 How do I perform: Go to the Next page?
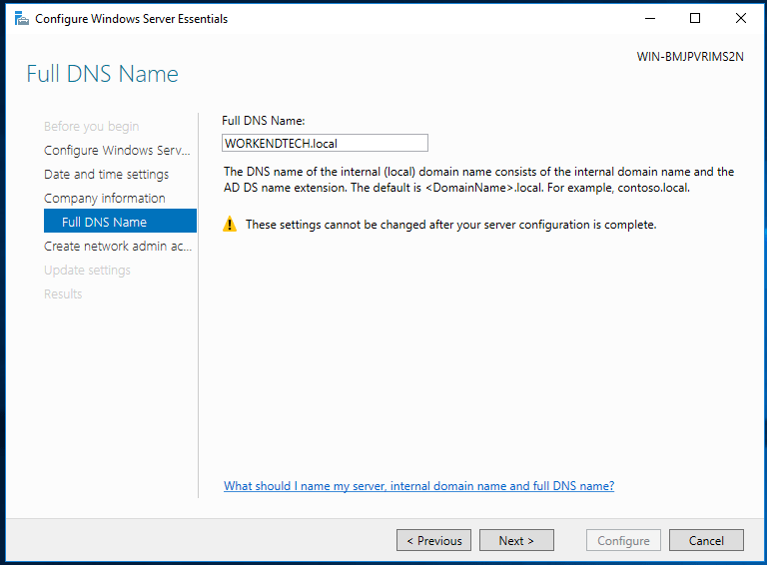pos(516,540)
